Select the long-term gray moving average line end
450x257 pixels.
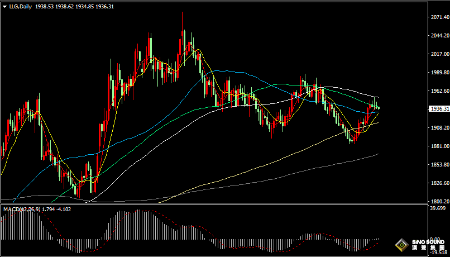tap(377, 154)
